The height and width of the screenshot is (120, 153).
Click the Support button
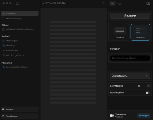click(20, 109)
